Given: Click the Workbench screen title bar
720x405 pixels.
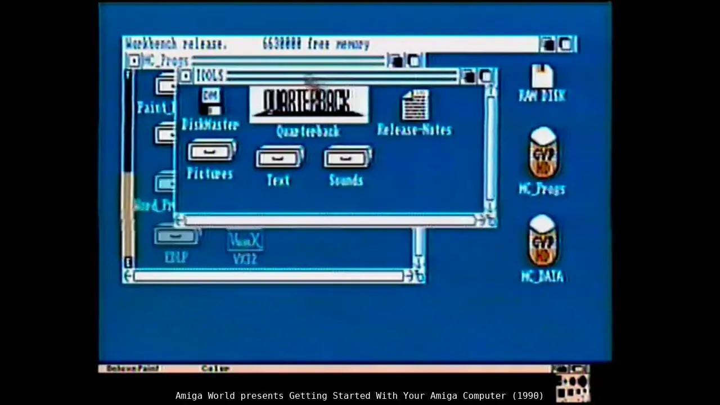Looking at the screenshot, I should pyautogui.click(x=331, y=44).
